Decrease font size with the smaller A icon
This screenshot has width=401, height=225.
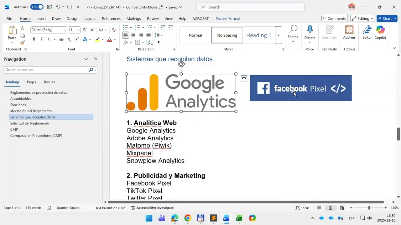(x=92, y=30)
